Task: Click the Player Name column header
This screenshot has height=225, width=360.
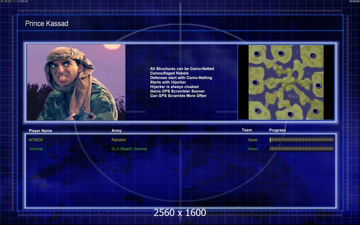Action: tap(40, 130)
